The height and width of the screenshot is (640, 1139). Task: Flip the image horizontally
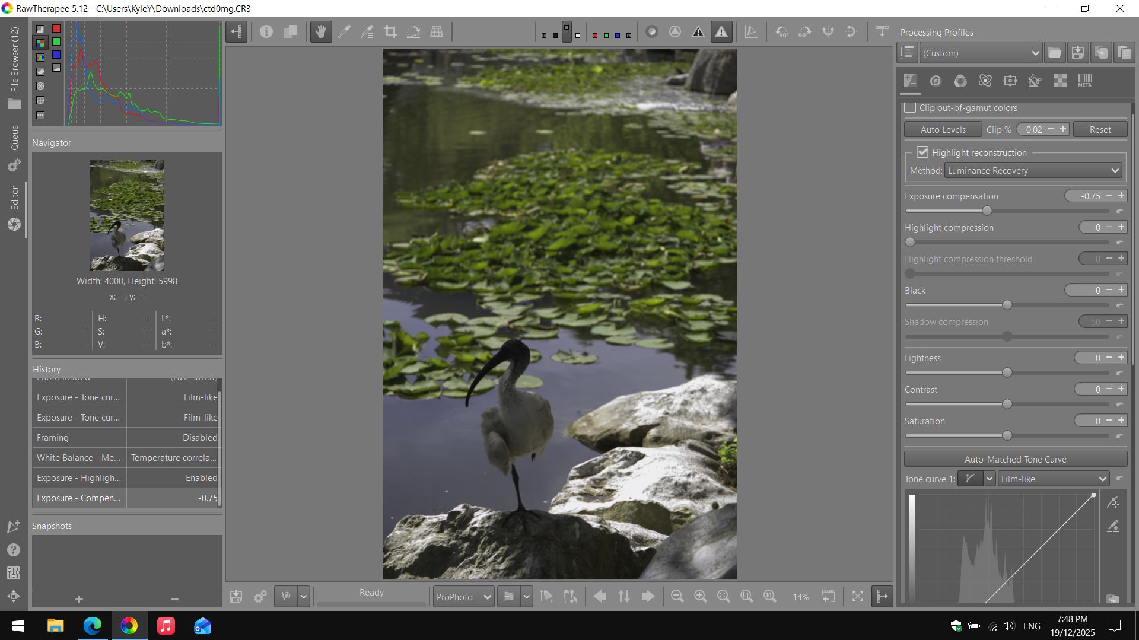(828, 32)
